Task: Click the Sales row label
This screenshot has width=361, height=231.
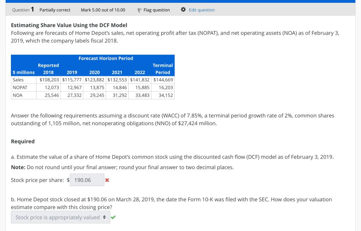Action: [x=18, y=80]
